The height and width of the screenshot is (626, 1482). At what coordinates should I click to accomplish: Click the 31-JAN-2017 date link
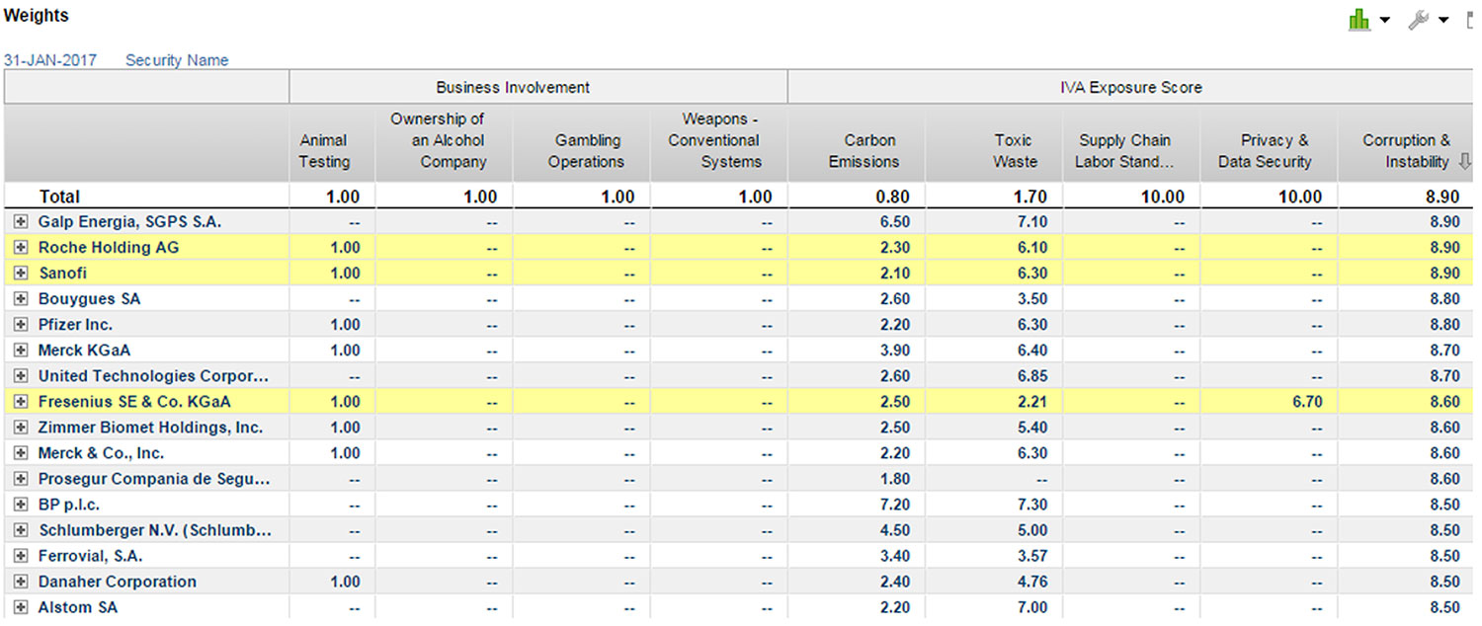pos(50,60)
